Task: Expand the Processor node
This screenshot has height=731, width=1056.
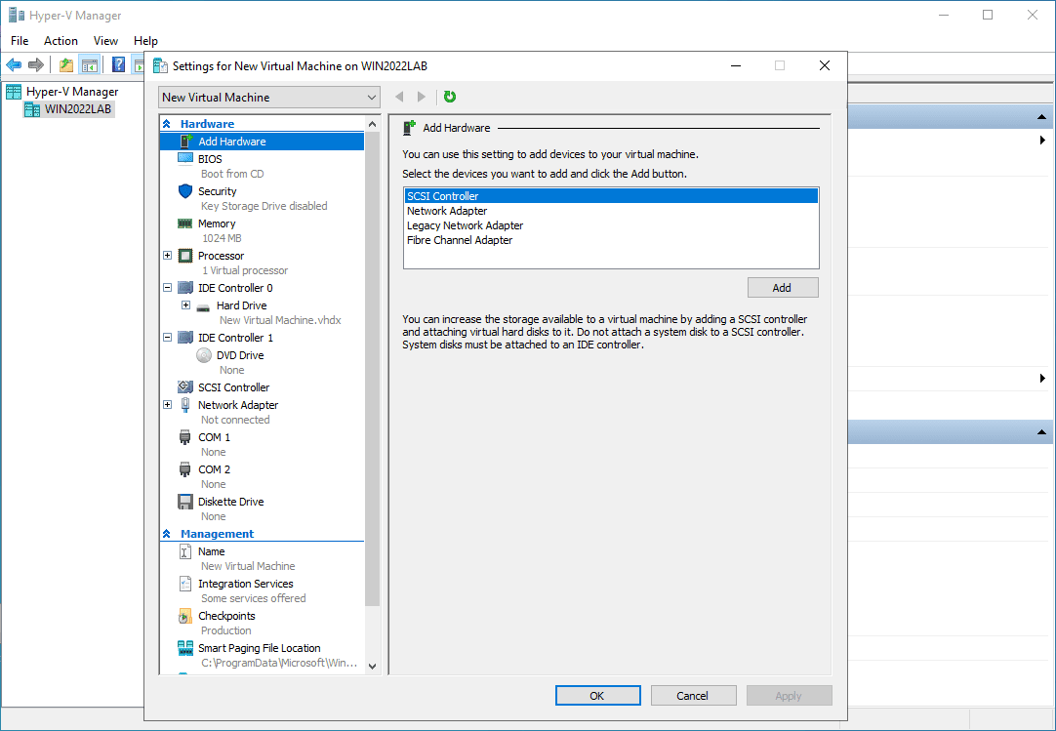Action: [168, 256]
